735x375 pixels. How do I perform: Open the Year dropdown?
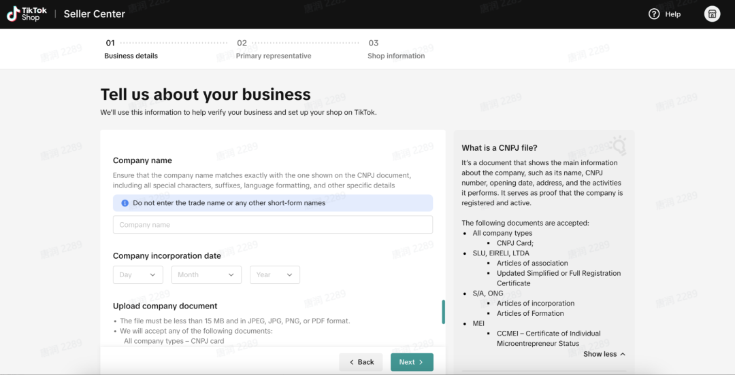click(275, 274)
